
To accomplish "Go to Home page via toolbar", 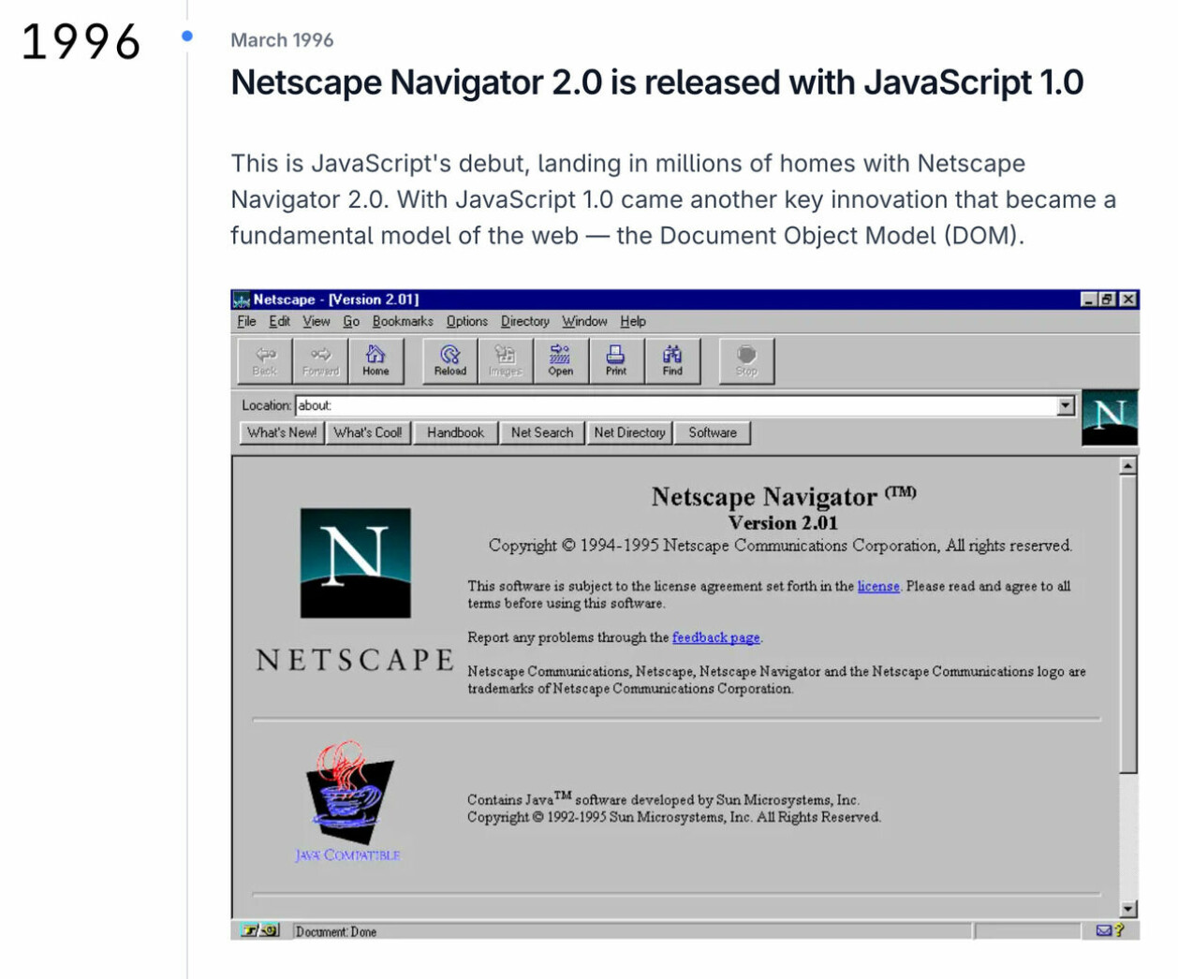I will [x=375, y=360].
